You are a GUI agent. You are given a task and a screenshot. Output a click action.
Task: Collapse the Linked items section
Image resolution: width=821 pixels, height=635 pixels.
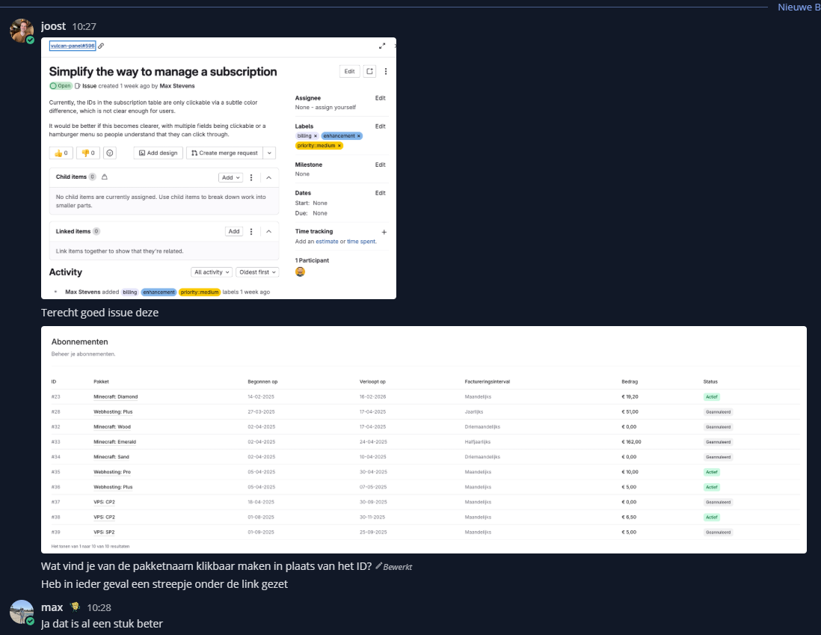pyautogui.click(x=268, y=232)
